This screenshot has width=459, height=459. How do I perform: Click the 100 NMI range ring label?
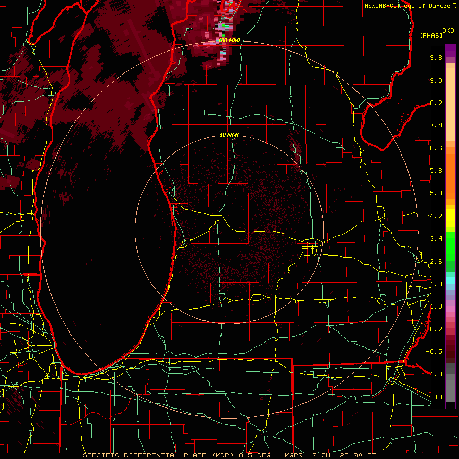229,40
